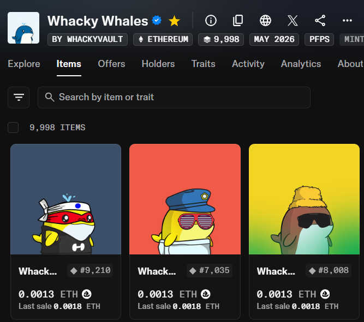Click the 9,998 ITEMS count label
The height and width of the screenshot is (322, 364).
pyautogui.click(x=57, y=127)
